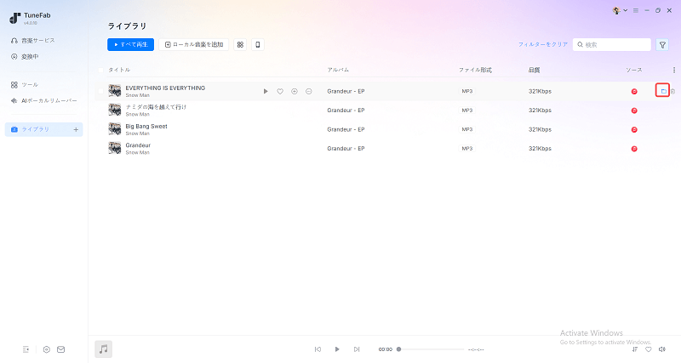This screenshot has height=363, width=681.
Task: Click the すべて再生 button
Action: coord(131,45)
